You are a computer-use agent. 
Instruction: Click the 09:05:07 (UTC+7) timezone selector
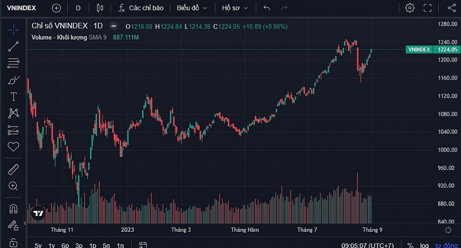coord(367,245)
